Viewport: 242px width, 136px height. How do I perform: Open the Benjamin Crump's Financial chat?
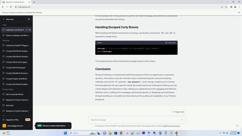pyautogui.click(x=16, y=100)
